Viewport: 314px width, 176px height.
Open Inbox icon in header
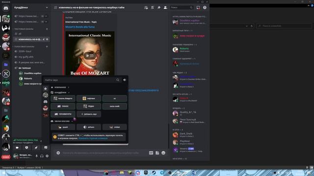[198, 8]
